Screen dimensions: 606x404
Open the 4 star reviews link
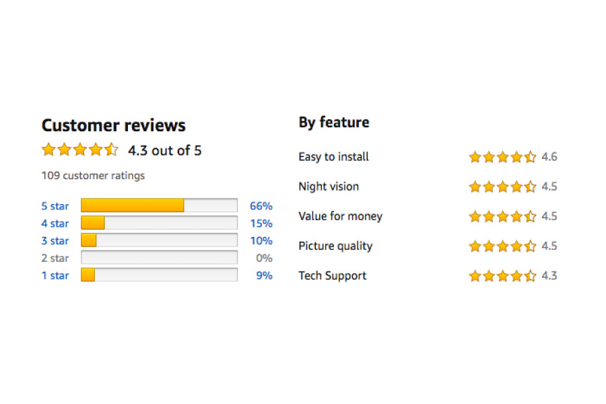click(55, 224)
